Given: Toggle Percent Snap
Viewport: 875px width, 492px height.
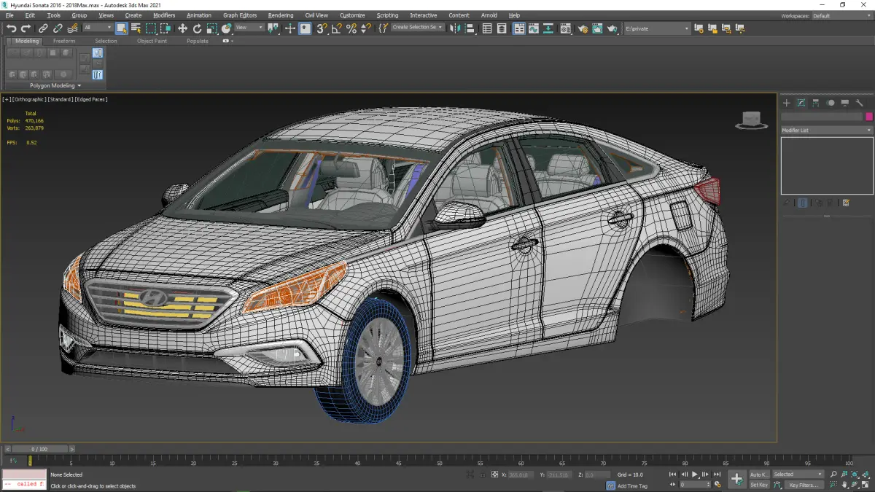Looking at the screenshot, I should [351, 28].
